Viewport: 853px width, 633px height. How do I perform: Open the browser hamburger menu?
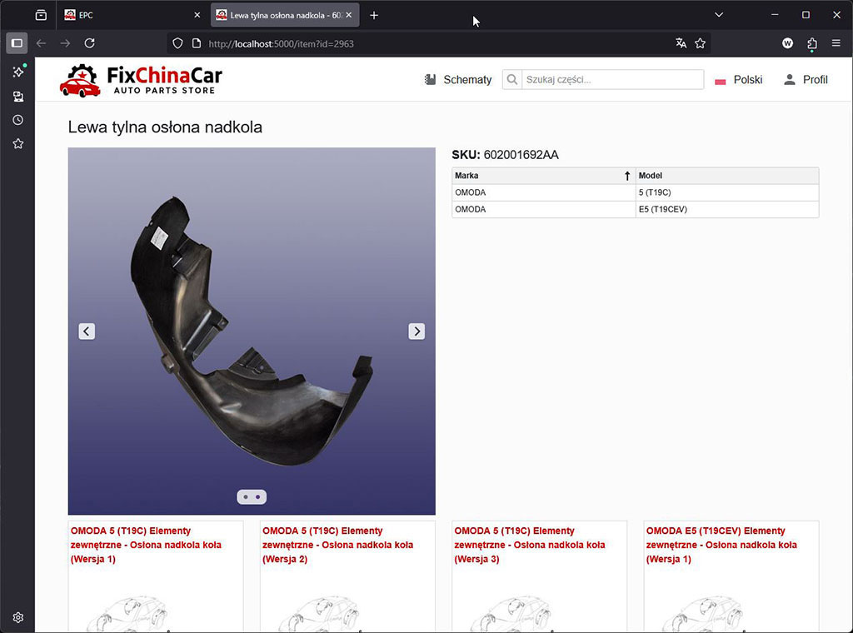click(836, 43)
